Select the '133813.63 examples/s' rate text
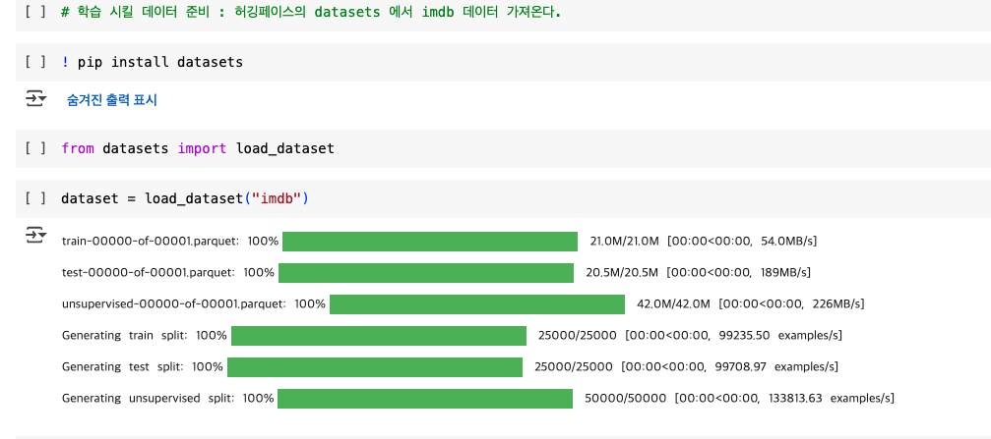The image size is (991, 439). click(832, 399)
